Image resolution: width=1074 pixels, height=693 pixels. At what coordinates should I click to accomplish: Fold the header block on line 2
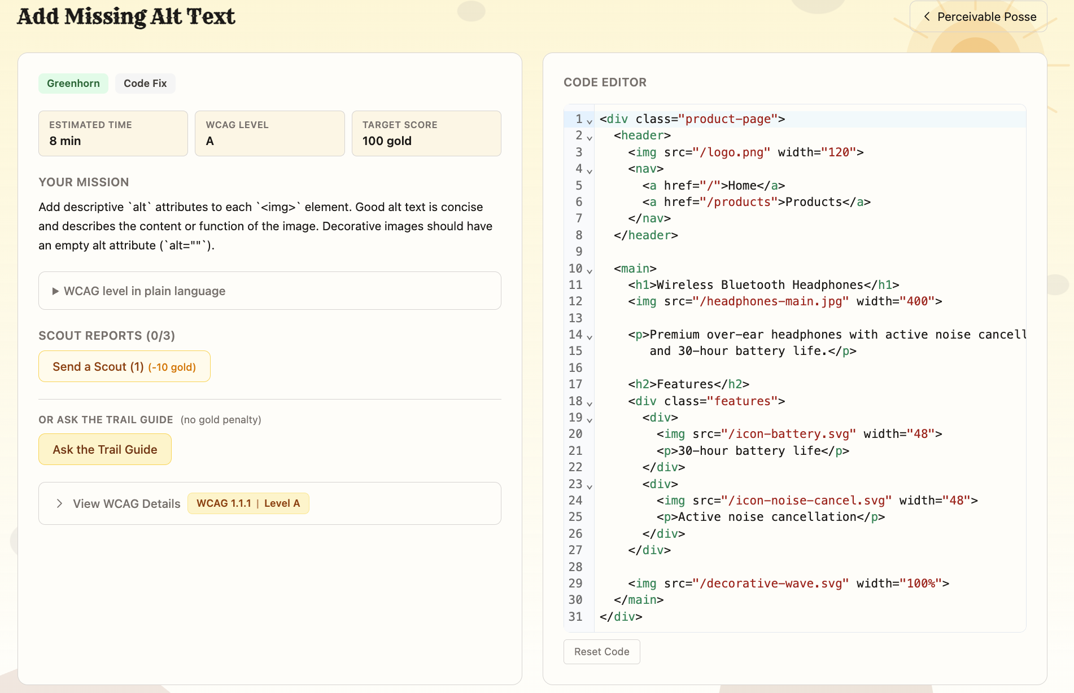(x=590, y=138)
